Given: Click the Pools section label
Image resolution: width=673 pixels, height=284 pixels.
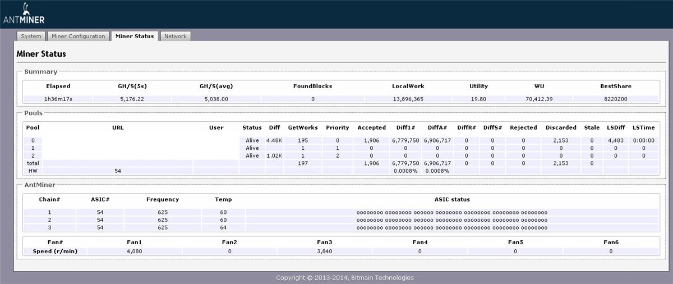Looking at the screenshot, I should click(x=33, y=113).
